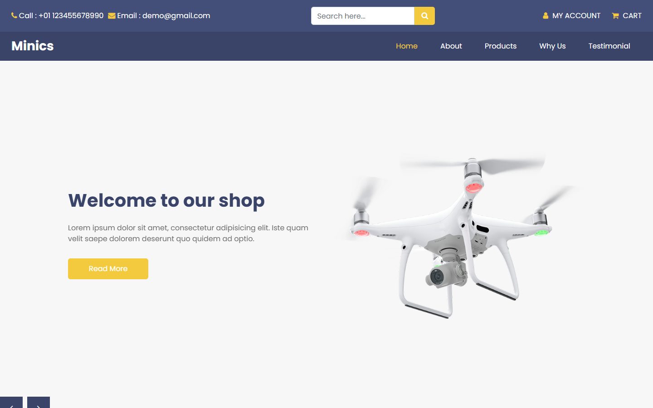The height and width of the screenshot is (408, 653).
Task: Open the MY ACCOUNT link
Action: tap(576, 16)
